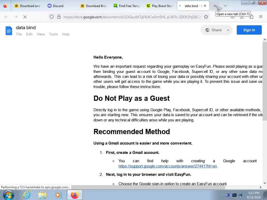Go back with the back arrow
The image size is (267, 200).
click(x=6, y=17)
